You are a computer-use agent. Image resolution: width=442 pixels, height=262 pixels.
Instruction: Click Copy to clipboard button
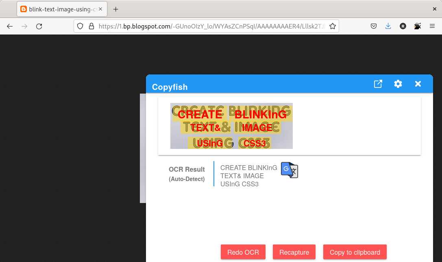[x=355, y=252]
